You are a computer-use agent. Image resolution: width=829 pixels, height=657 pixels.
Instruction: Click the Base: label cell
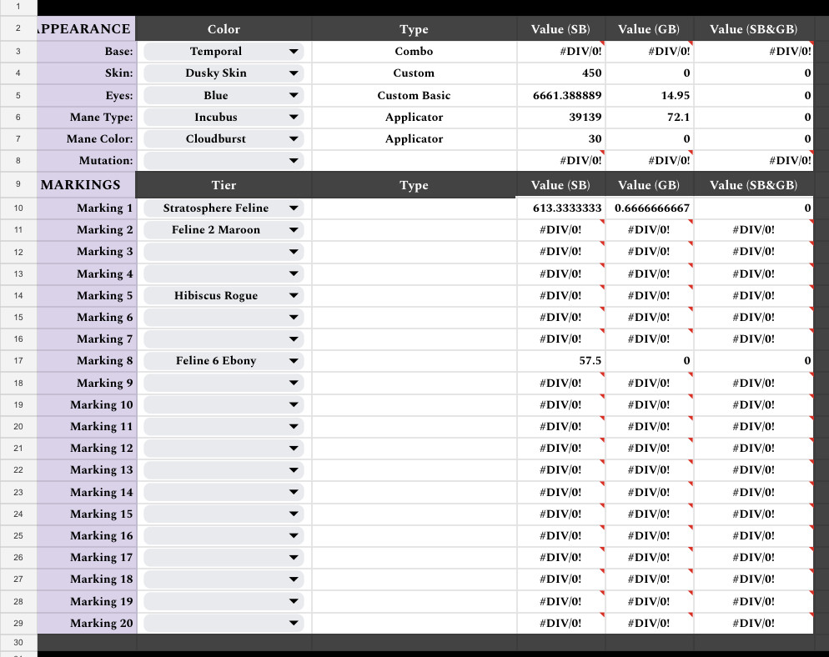pyautogui.click(x=87, y=51)
